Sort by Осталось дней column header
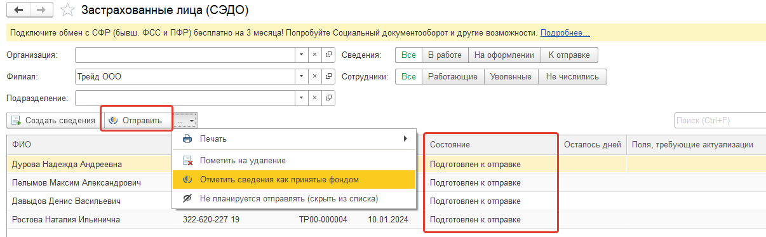Image resolution: width=766 pixels, height=237 pixels. pos(593,145)
